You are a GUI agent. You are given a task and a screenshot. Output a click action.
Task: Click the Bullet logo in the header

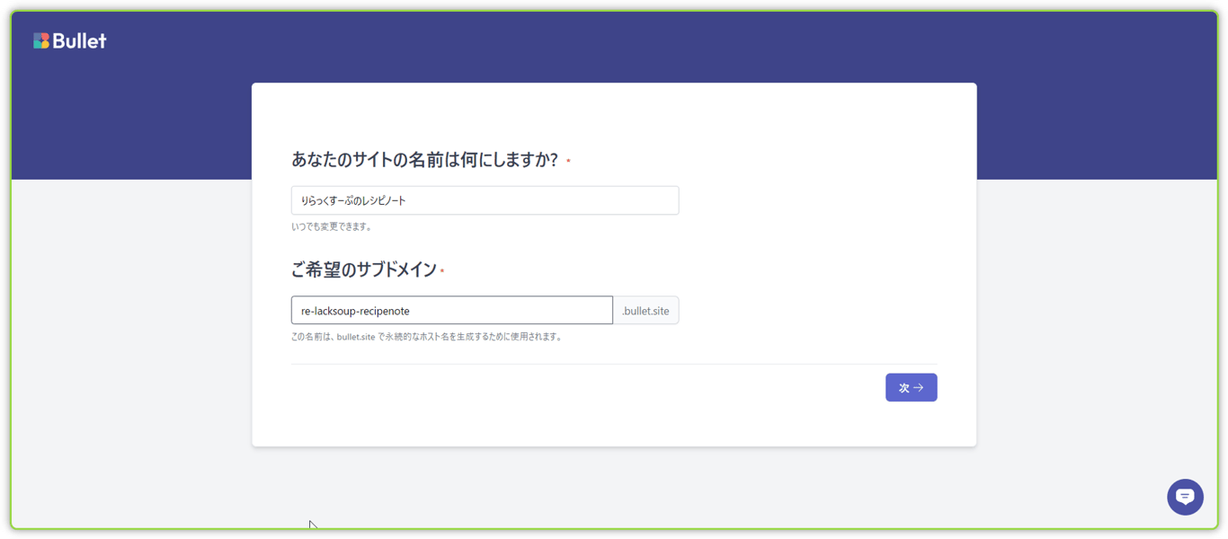pos(70,40)
